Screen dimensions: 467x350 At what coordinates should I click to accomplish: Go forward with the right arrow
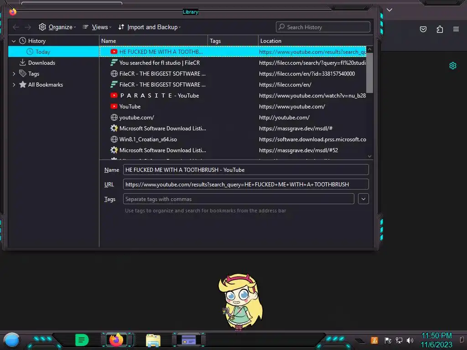pyautogui.click(x=28, y=27)
